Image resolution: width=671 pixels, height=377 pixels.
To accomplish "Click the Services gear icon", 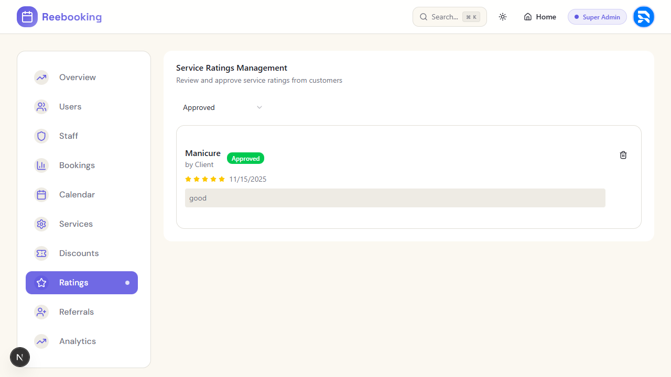I will 41,224.
